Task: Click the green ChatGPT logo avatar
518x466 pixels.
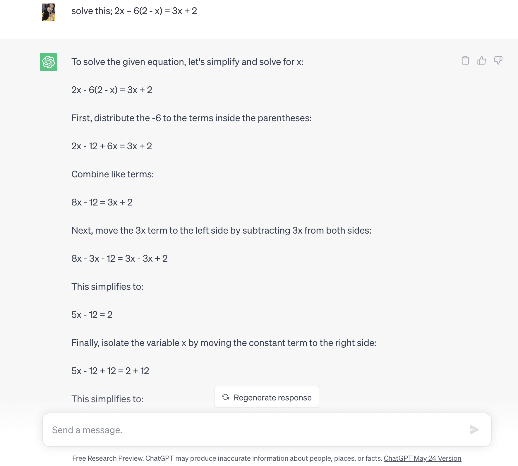Action: tap(49, 62)
